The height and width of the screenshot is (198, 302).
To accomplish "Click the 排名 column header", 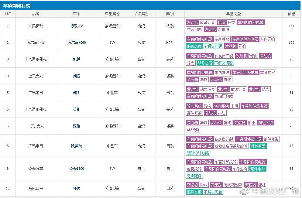I will [8, 14].
